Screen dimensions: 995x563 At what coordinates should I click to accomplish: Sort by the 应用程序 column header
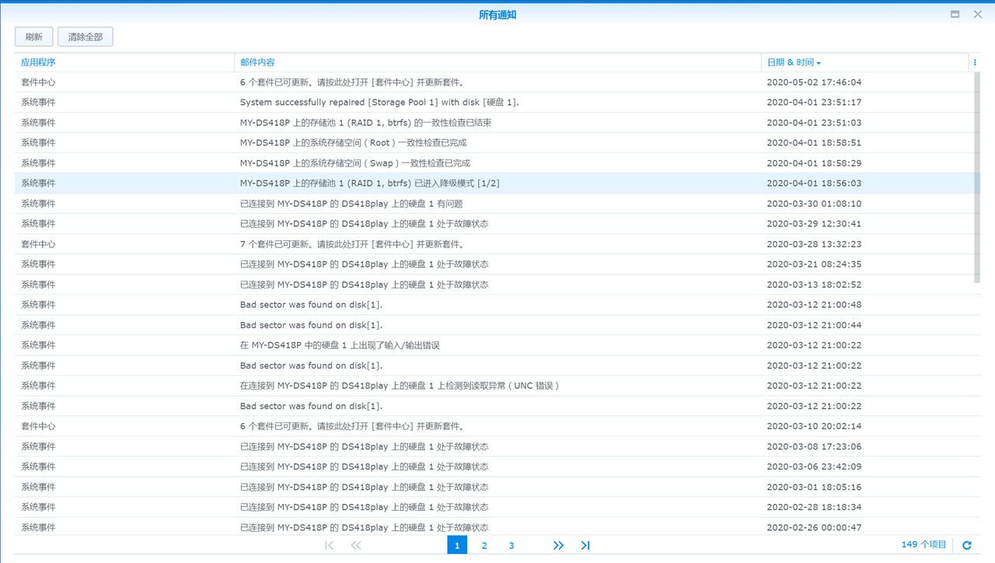pyautogui.click(x=124, y=62)
